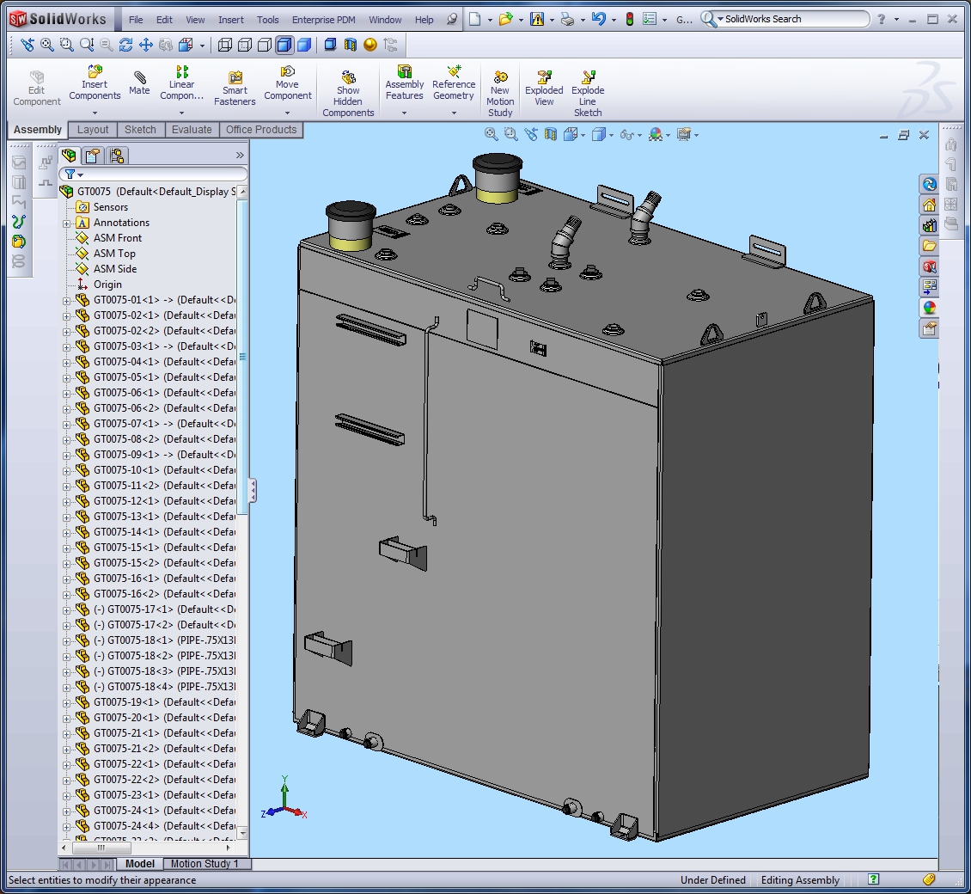971x894 pixels.
Task: Open the Appearances color wheel task pane tab
Action: click(x=929, y=308)
